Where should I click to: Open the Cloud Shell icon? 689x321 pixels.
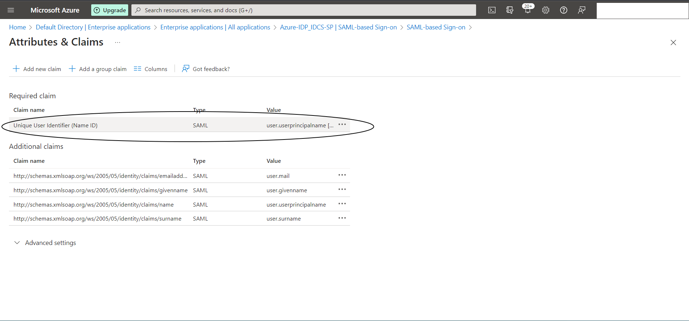coord(492,10)
